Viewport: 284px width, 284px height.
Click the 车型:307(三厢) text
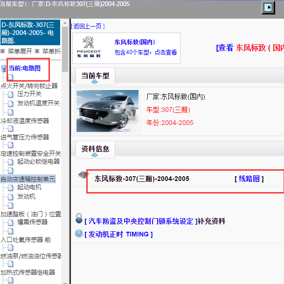click(x=168, y=110)
